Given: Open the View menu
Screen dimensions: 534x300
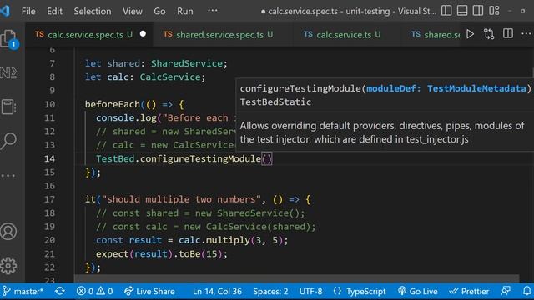Looking at the screenshot, I should [x=133, y=11].
